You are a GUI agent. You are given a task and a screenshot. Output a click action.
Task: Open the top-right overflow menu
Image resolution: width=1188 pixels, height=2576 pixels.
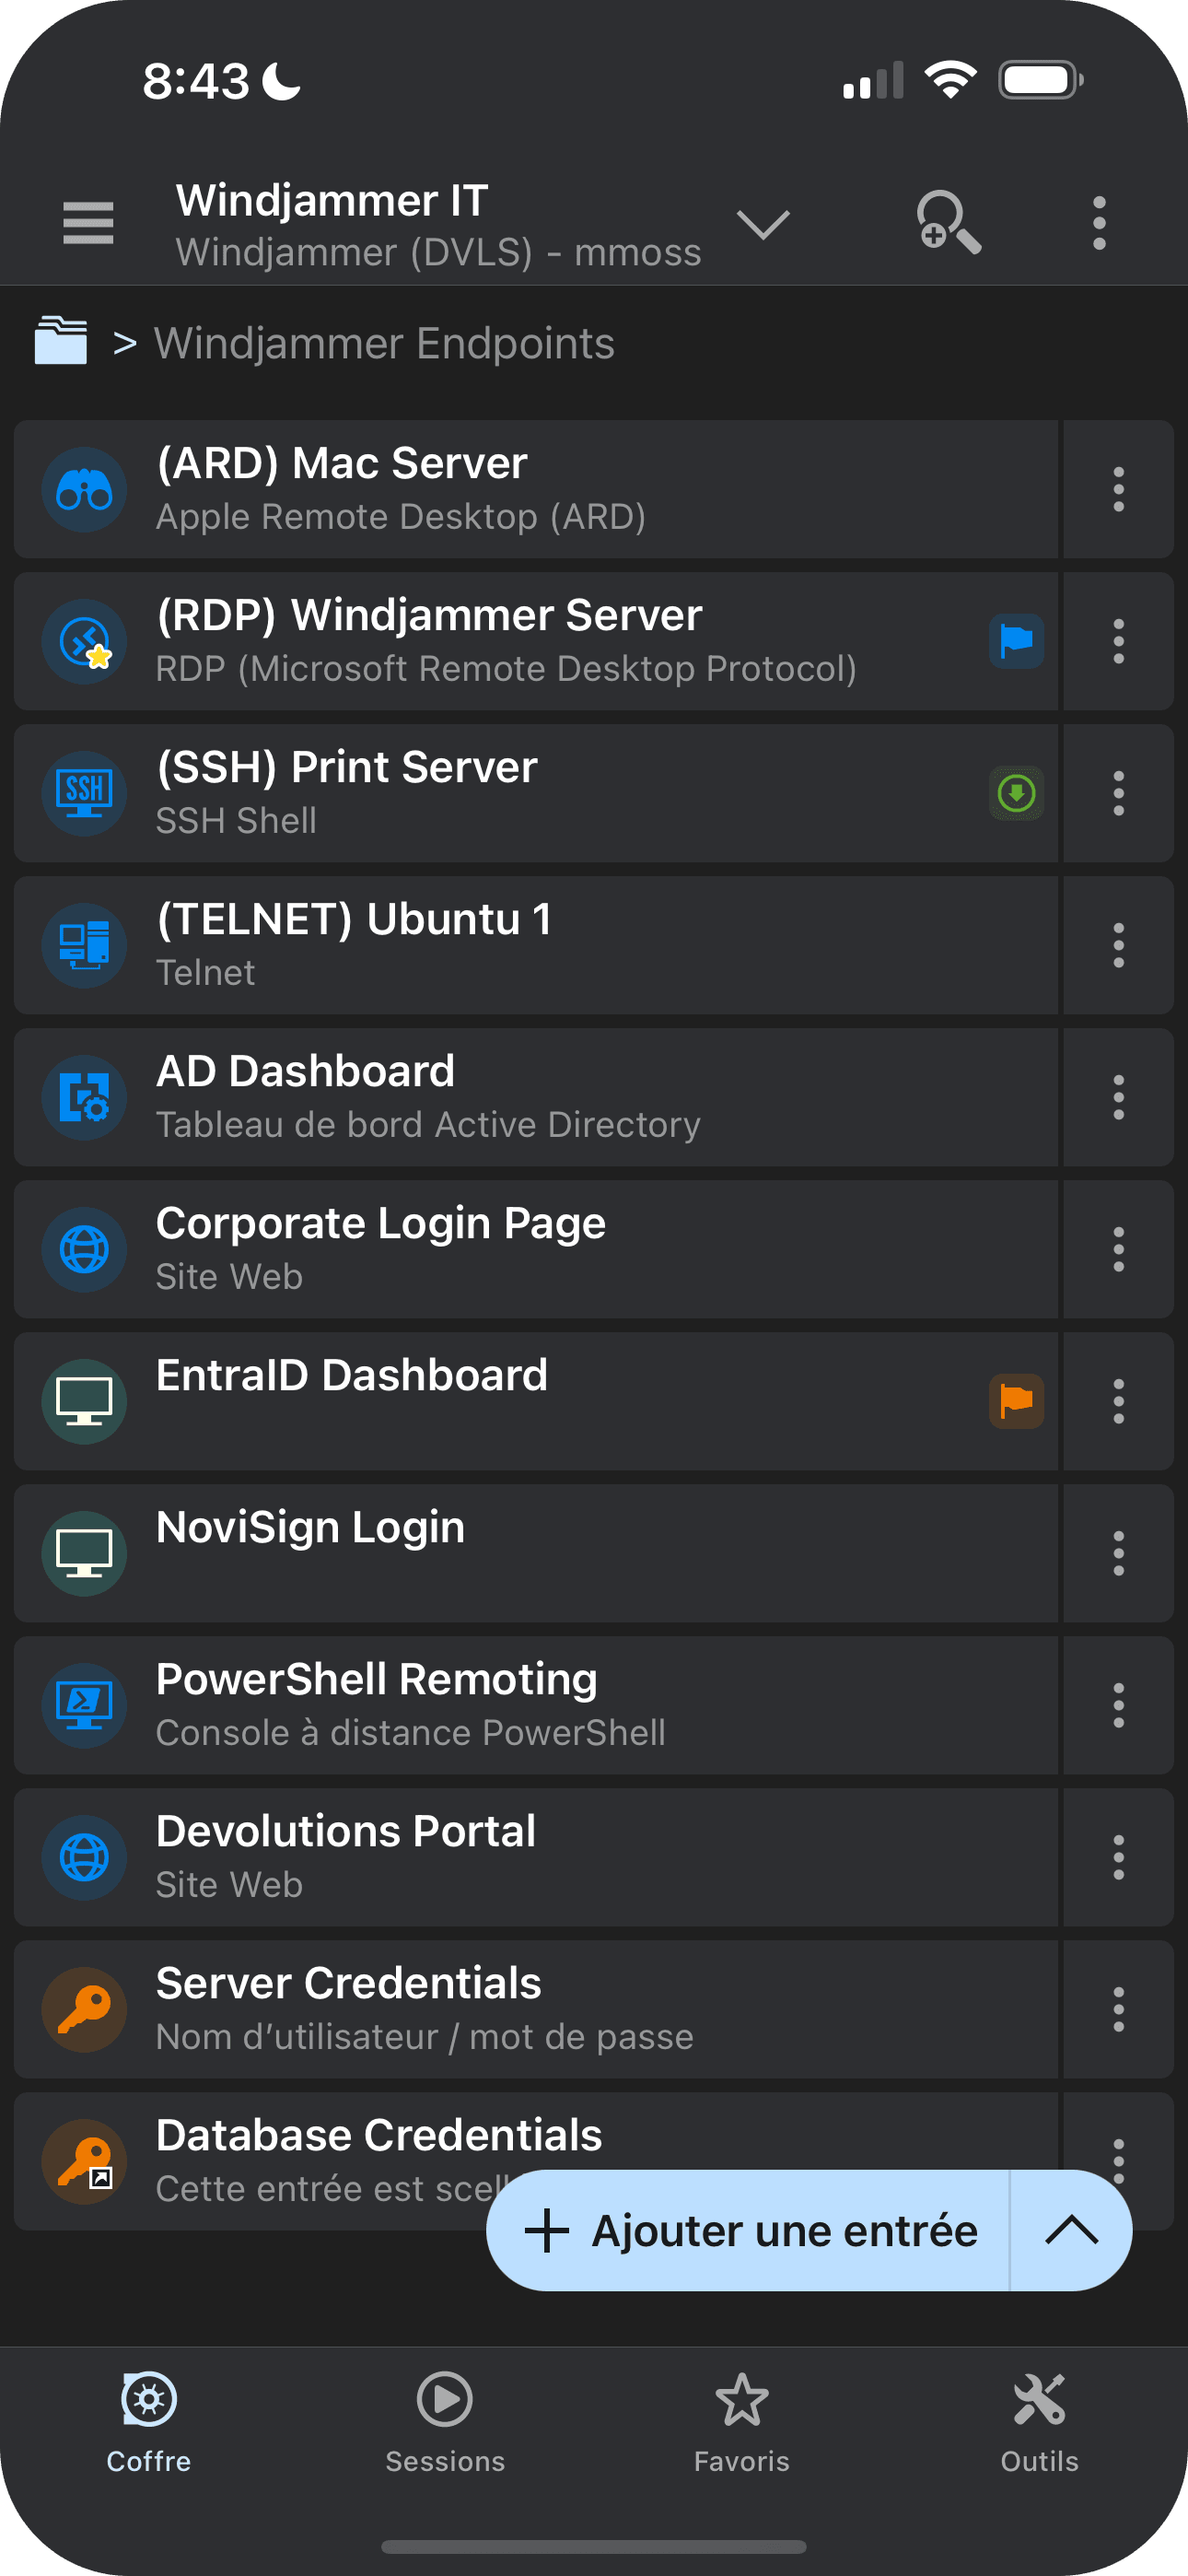pyautogui.click(x=1099, y=222)
